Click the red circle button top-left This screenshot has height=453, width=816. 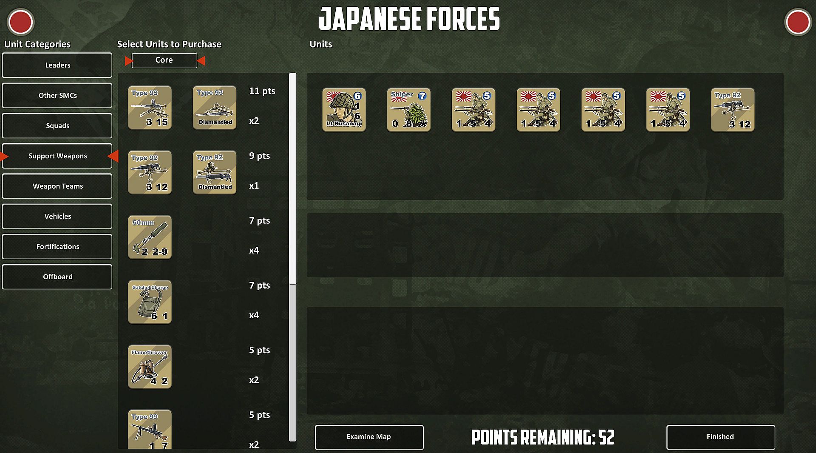20,22
